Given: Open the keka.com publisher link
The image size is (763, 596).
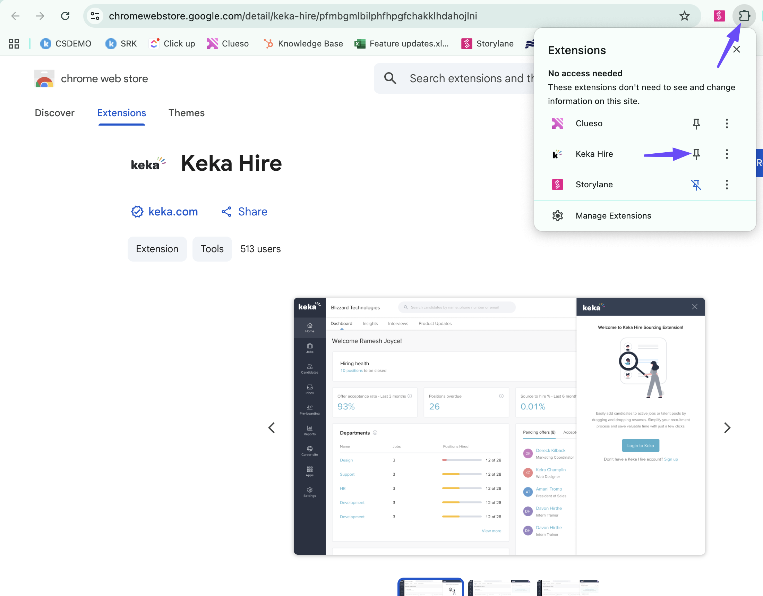Looking at the screenshot, I should point(173,211).
